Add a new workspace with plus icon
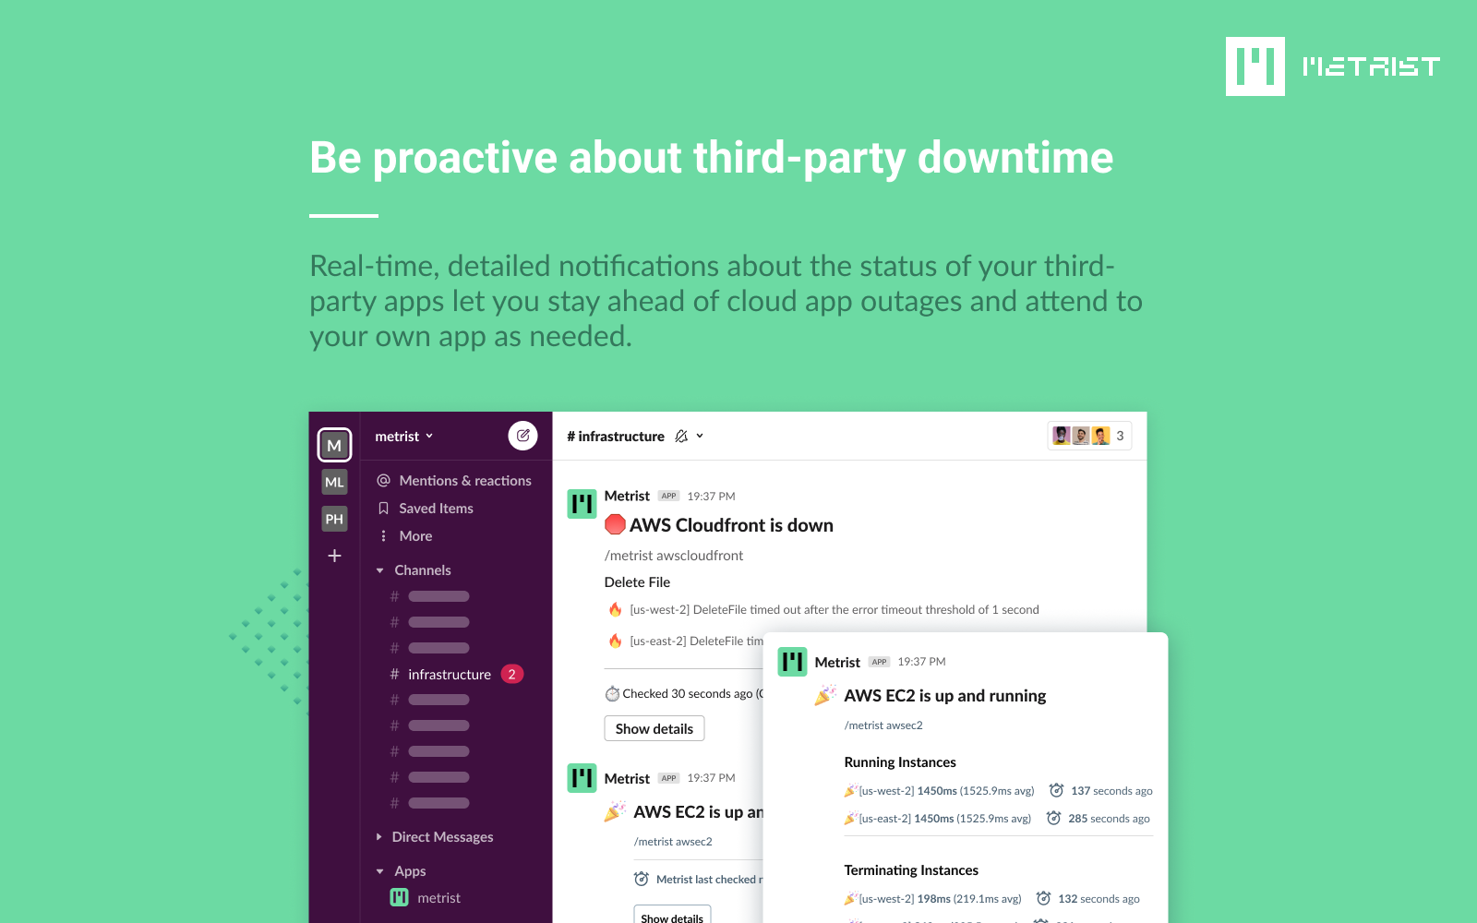The image size is (1477, 923). pyautogui.click(x=334, y=556)
